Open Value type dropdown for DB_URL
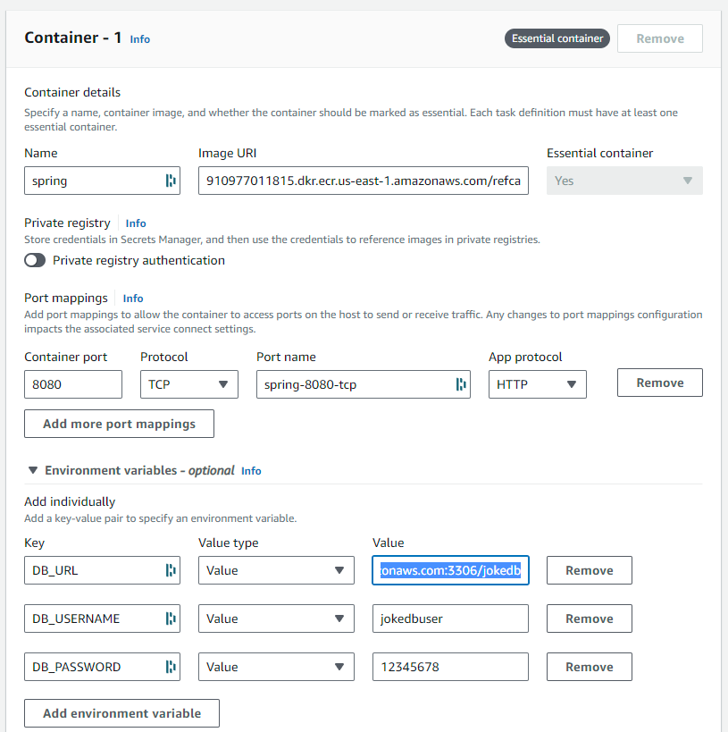This screenshot has height=732, width=728. click(275, 570)
